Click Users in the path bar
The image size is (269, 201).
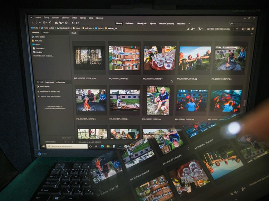77,28
